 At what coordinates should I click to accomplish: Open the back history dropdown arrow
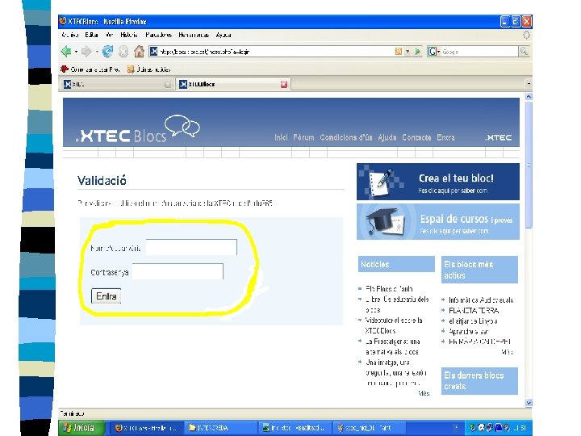click(x=76, y=52)
